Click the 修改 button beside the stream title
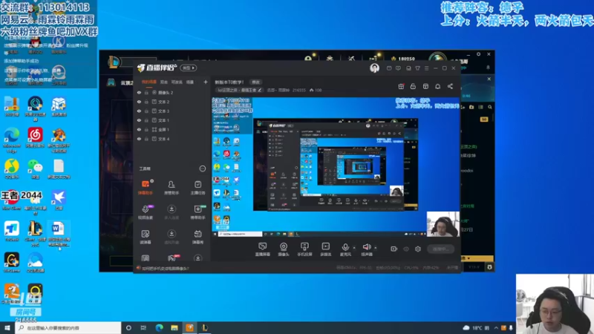594x334 pixels. [255, 82]
